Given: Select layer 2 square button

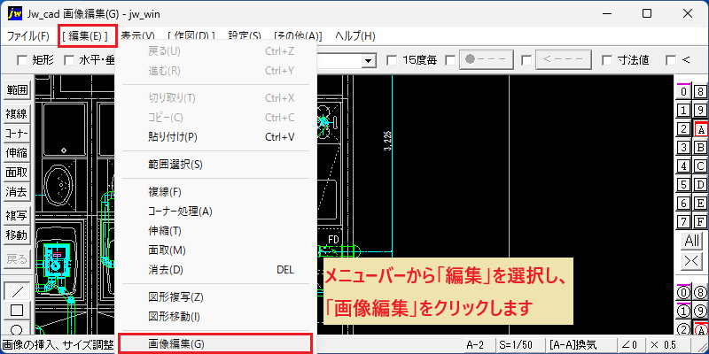Looking at the screenshot, I should pyautogui.click(x=683, y=129).
